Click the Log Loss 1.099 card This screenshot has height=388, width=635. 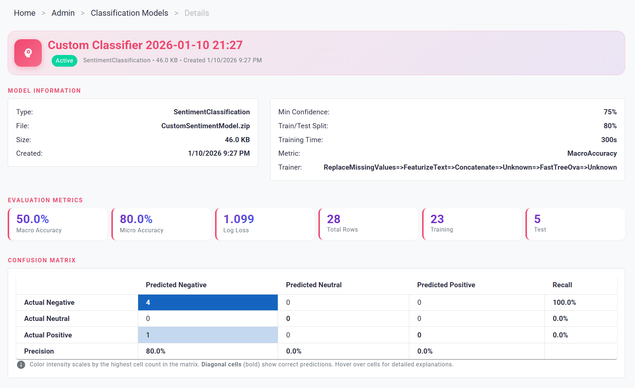pos(265,224)
